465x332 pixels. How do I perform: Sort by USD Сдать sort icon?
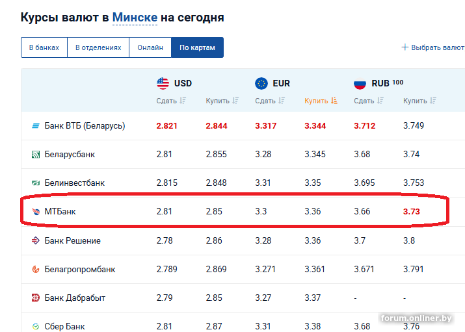point(183,101)
